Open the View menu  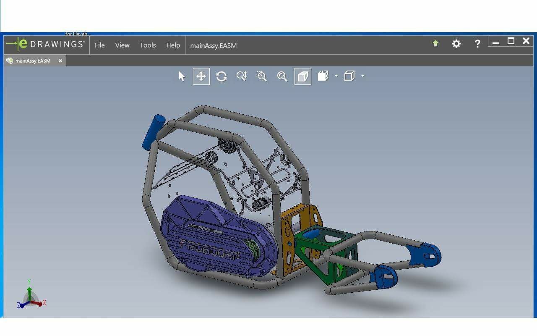coord(123,45)
